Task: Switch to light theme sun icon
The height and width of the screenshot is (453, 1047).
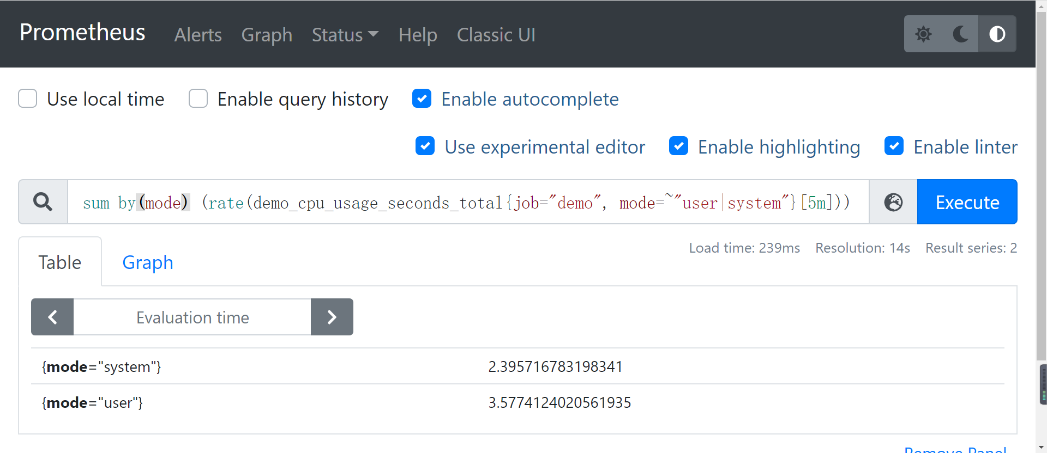Action: click(x=923, y=34)
